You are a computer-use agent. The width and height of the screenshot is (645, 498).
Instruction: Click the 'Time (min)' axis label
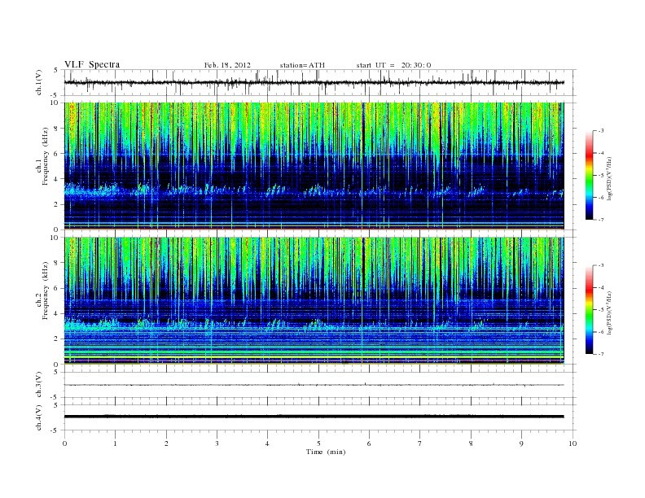(326, 452)
